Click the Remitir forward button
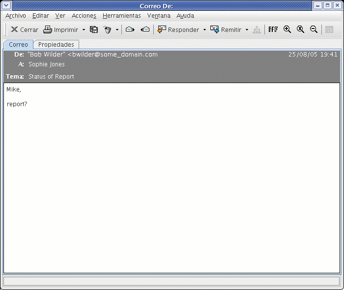 [x=226, y=29]
